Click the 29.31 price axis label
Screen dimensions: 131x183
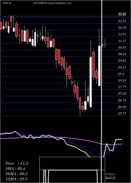coord(122,67)
